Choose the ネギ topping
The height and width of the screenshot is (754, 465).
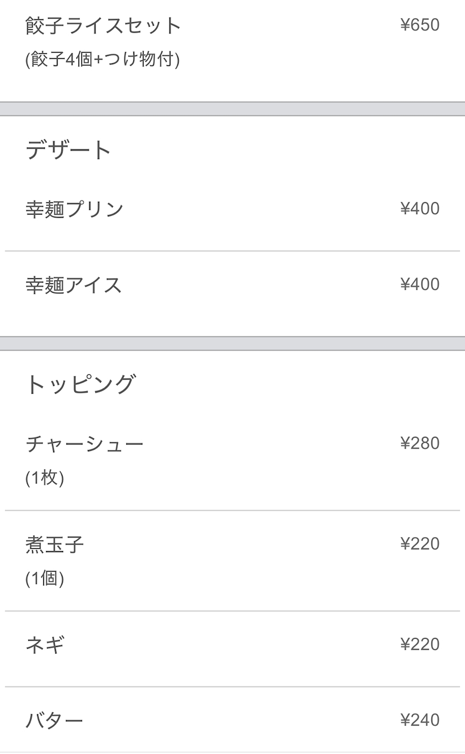point(45,645)
